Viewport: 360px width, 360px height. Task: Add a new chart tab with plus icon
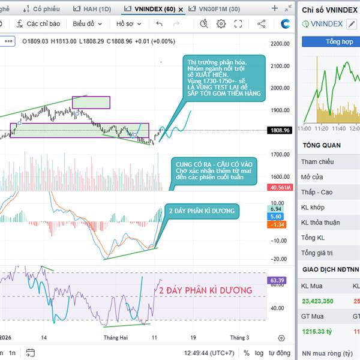click(275, 8)
